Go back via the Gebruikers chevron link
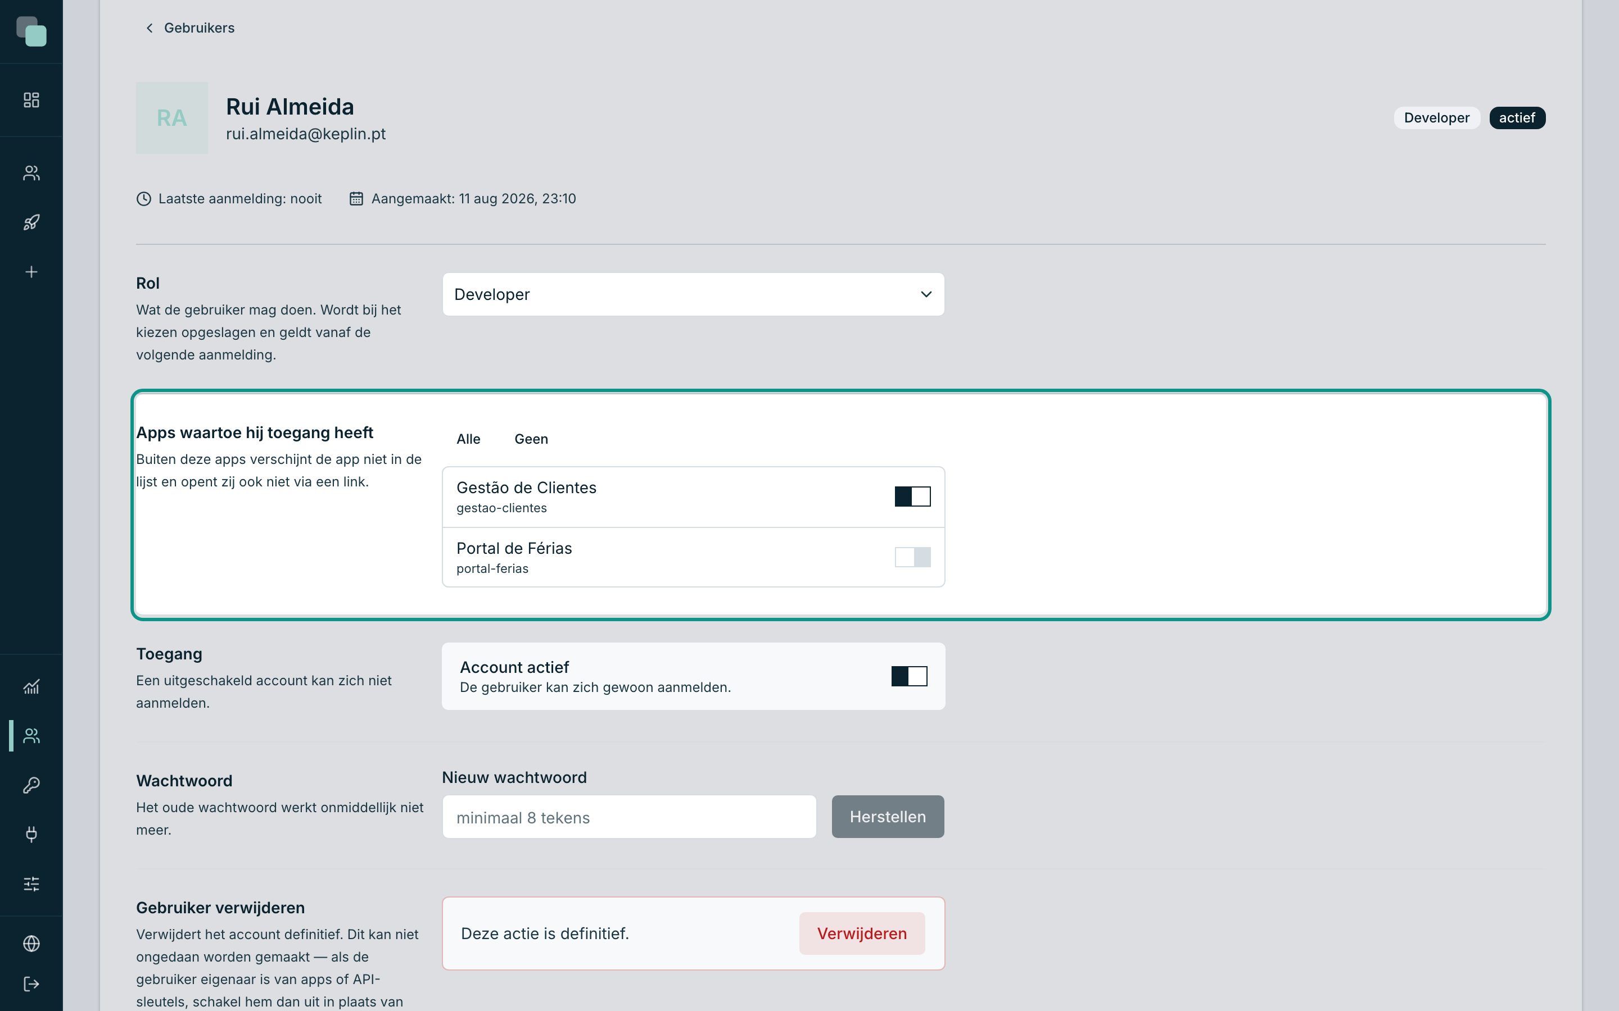The height and width of the screenshot is (1011, 1619). (190, 28)
